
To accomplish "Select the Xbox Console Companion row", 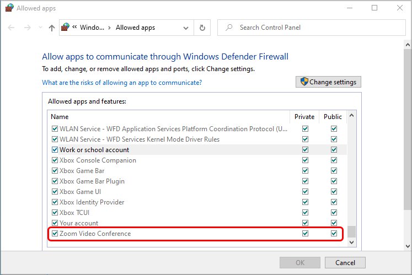I will (197, 160).
